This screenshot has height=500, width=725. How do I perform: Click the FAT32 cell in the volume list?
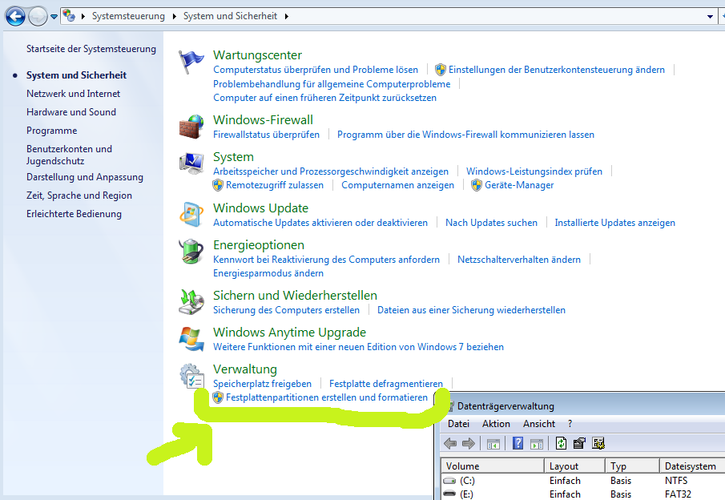coord(678,494)
